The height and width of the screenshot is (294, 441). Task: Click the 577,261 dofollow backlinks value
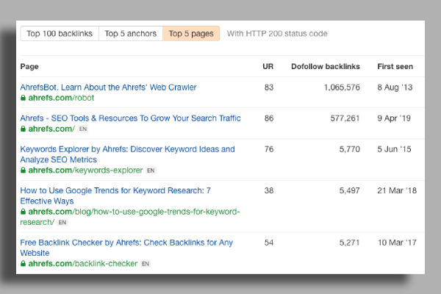coord(345,118)
